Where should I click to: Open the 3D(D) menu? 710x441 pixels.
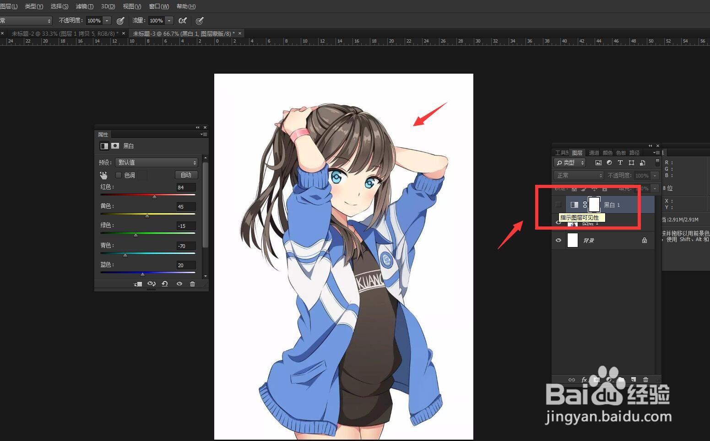108,6
